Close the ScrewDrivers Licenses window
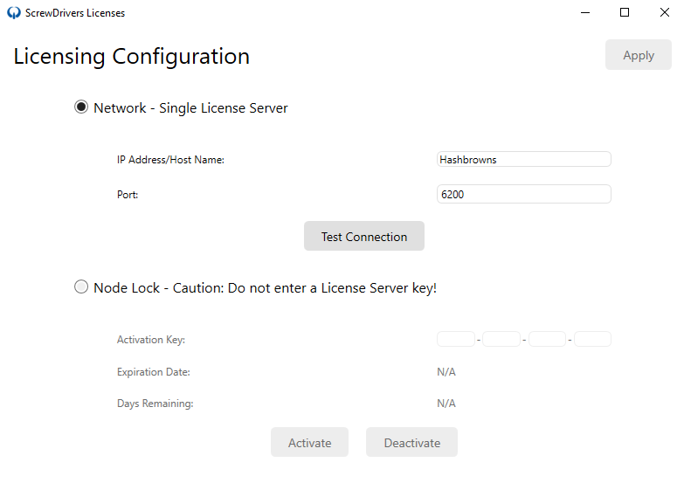The image size is (684, 490). [x=665, y=12]
